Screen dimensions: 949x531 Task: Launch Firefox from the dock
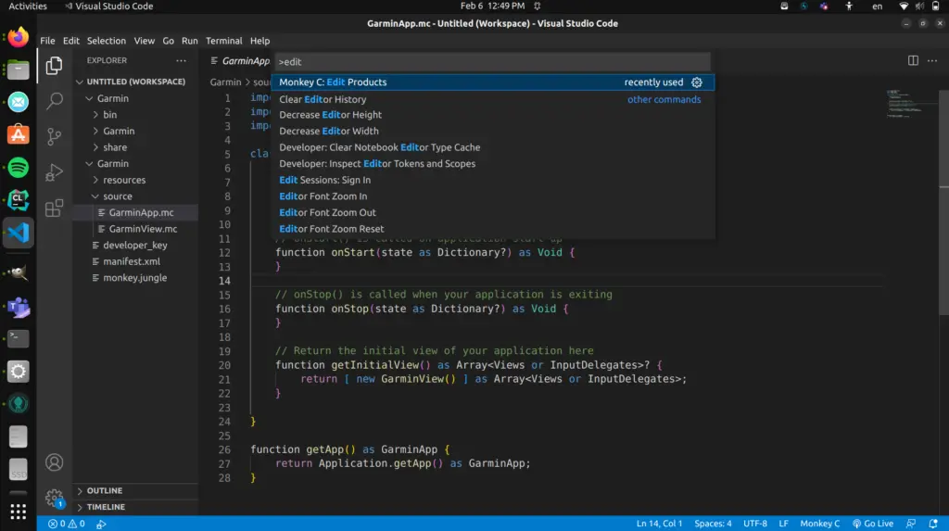(19, 37)
